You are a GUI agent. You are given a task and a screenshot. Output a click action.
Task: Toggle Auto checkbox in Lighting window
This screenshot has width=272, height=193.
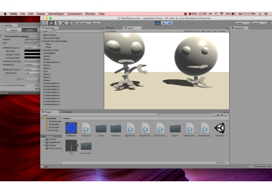[x=18, y=79]
